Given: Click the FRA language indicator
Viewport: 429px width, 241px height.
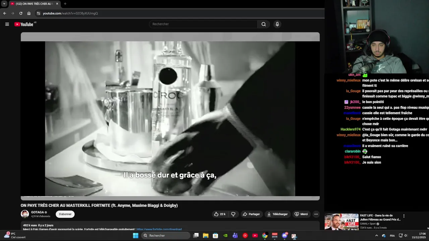Looking at the screenshot, I should [x=392, y=236].
